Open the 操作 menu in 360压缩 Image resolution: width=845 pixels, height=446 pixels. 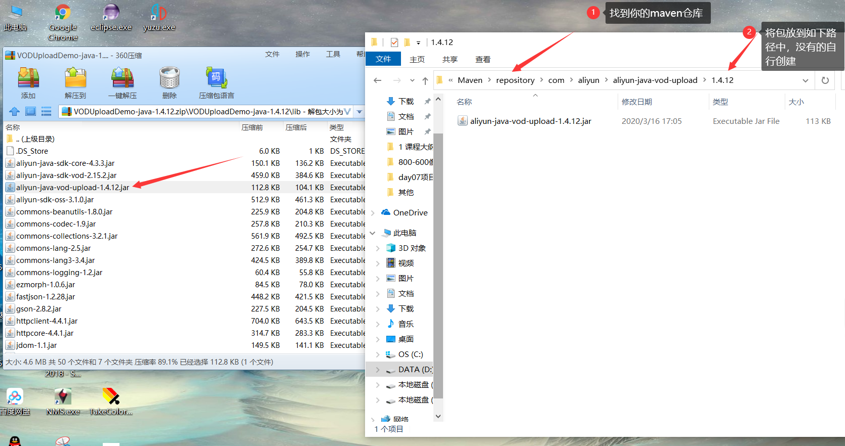[303, 54]
